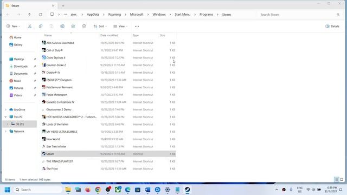Select the Ghostrunner 2 Demo shortcut
This screenshot has width=347, height=195.
click(108, 109)
